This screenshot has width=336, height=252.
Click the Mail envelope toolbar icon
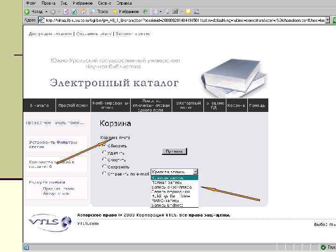coord(155,12)
